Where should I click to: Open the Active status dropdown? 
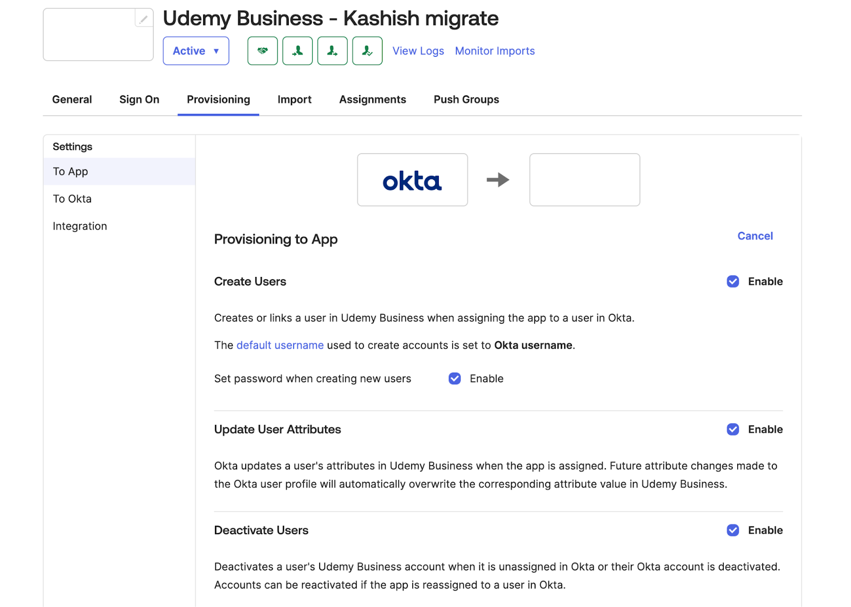196,51
